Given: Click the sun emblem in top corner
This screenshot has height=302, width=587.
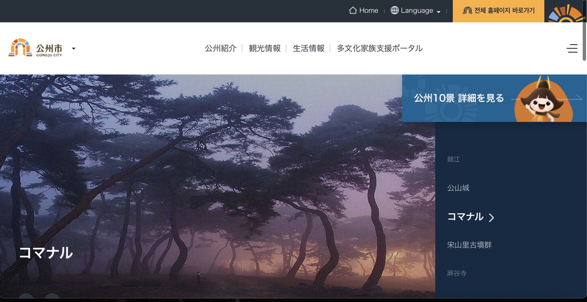Looking at the screenshot, I should (565, 13).
